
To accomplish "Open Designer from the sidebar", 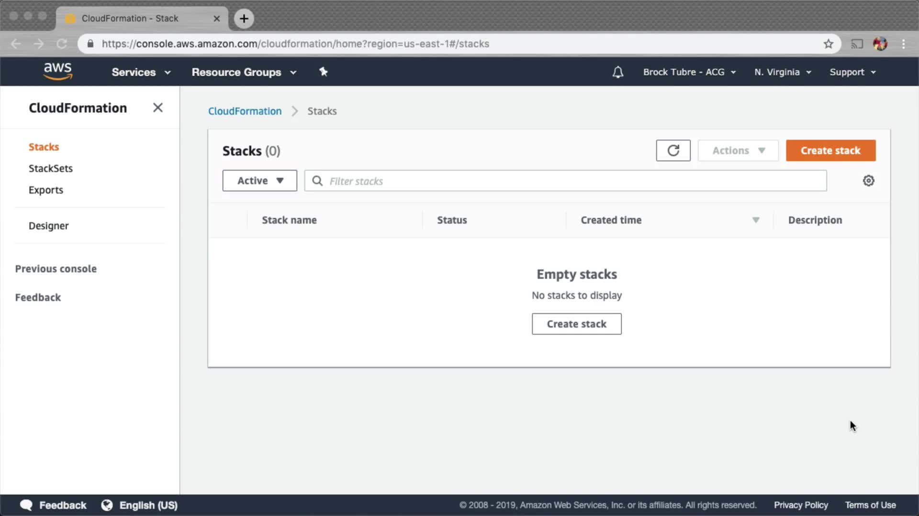I will click(48, 226).
